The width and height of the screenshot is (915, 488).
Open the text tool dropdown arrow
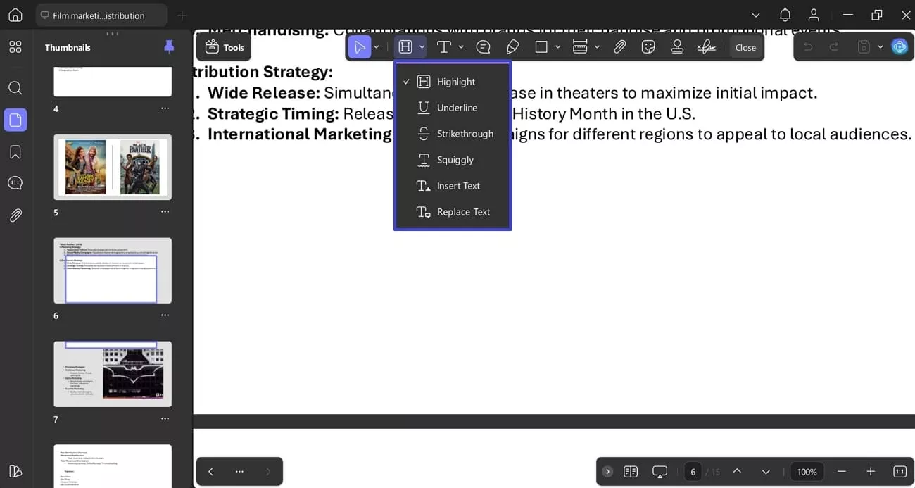tap(461, 47)
